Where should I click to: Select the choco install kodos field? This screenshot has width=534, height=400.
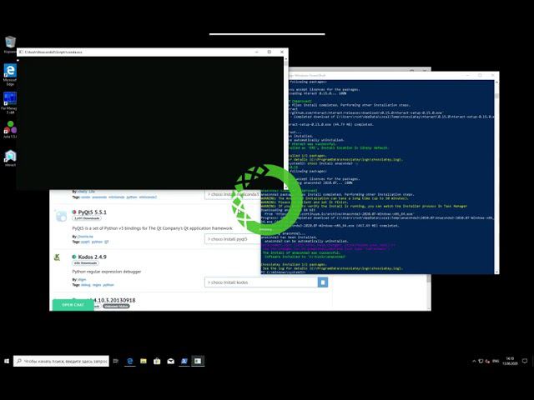[261, 282]
